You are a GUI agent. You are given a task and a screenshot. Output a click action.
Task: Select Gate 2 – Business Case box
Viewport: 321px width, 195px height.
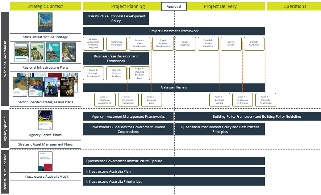[x=151, y=100]
